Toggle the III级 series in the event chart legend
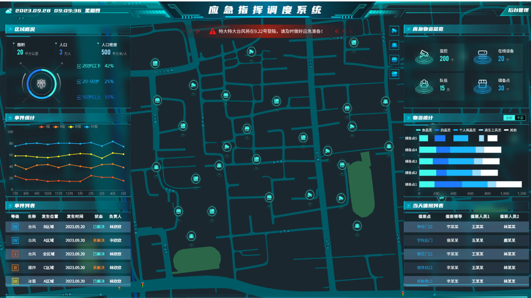The image size is (531, 298). 74,127
